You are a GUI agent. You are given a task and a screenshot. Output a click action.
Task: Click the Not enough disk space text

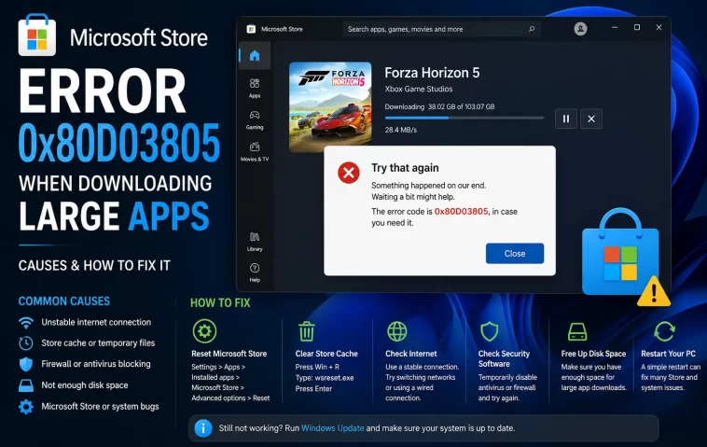pos(85,385)
